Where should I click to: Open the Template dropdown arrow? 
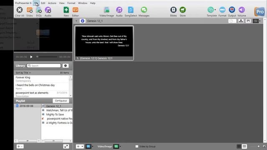pos(215,10)
